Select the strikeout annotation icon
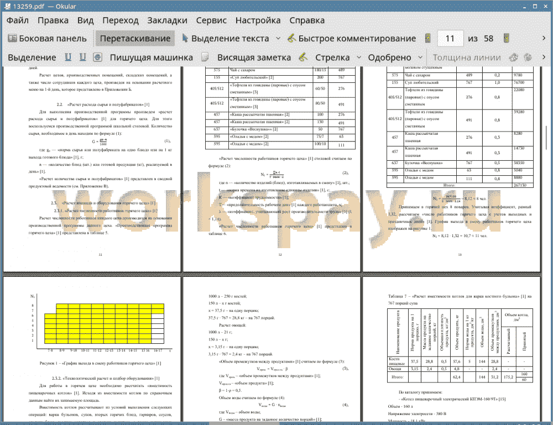This screenshot has width=553, height=425. pyautogui.click(x=98, y=57)
